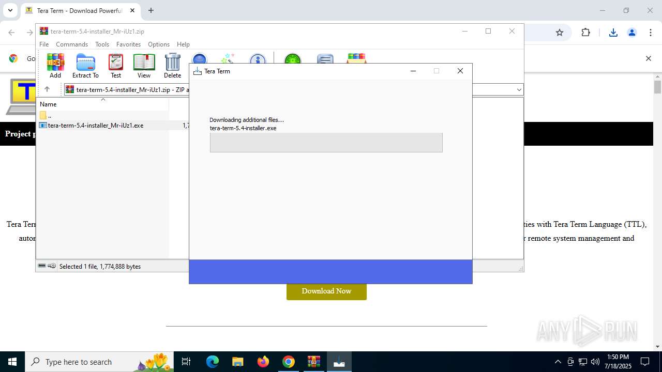Click the Delete trash icon
This screenshot has width=662, height=372.
coord(172,66)
